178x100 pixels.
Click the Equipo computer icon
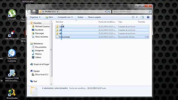pyautogui.click(x=31, y=71)
